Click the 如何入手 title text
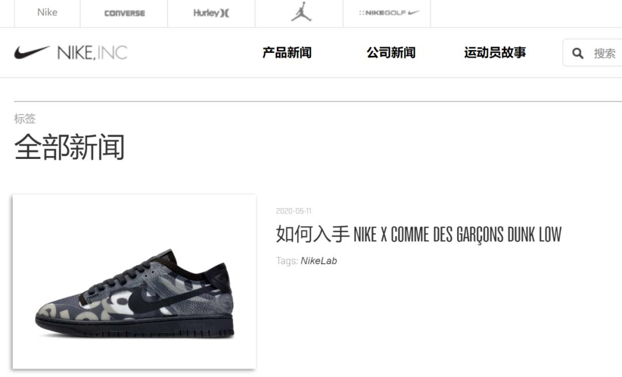This screenshot has height=377, width=622. (312, 234)
